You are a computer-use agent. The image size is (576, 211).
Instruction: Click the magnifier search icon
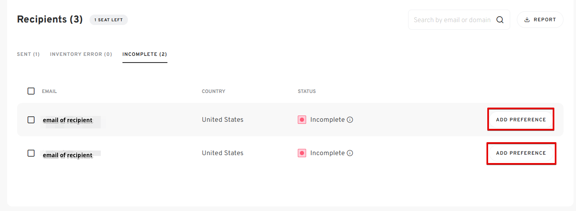pos(500,20)
